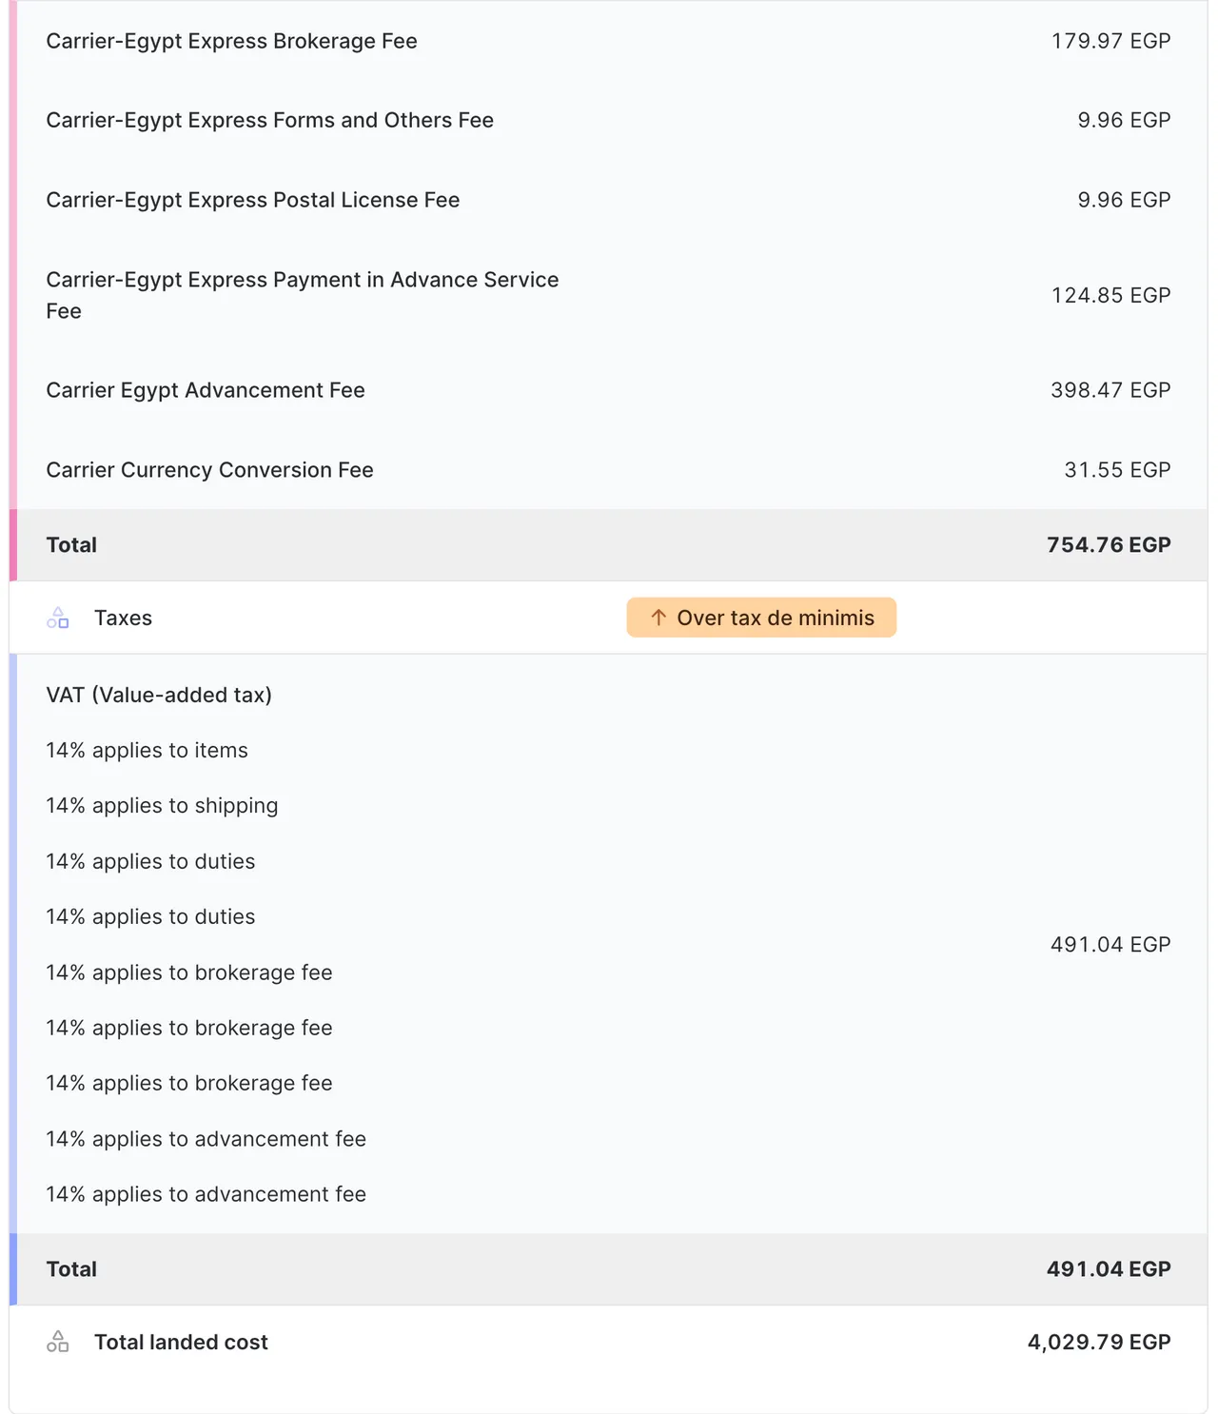The width and height of the screenshot is (1218, 1414).
Task: Click the Over tax de minimis button
Action: [x=760, y=618]
